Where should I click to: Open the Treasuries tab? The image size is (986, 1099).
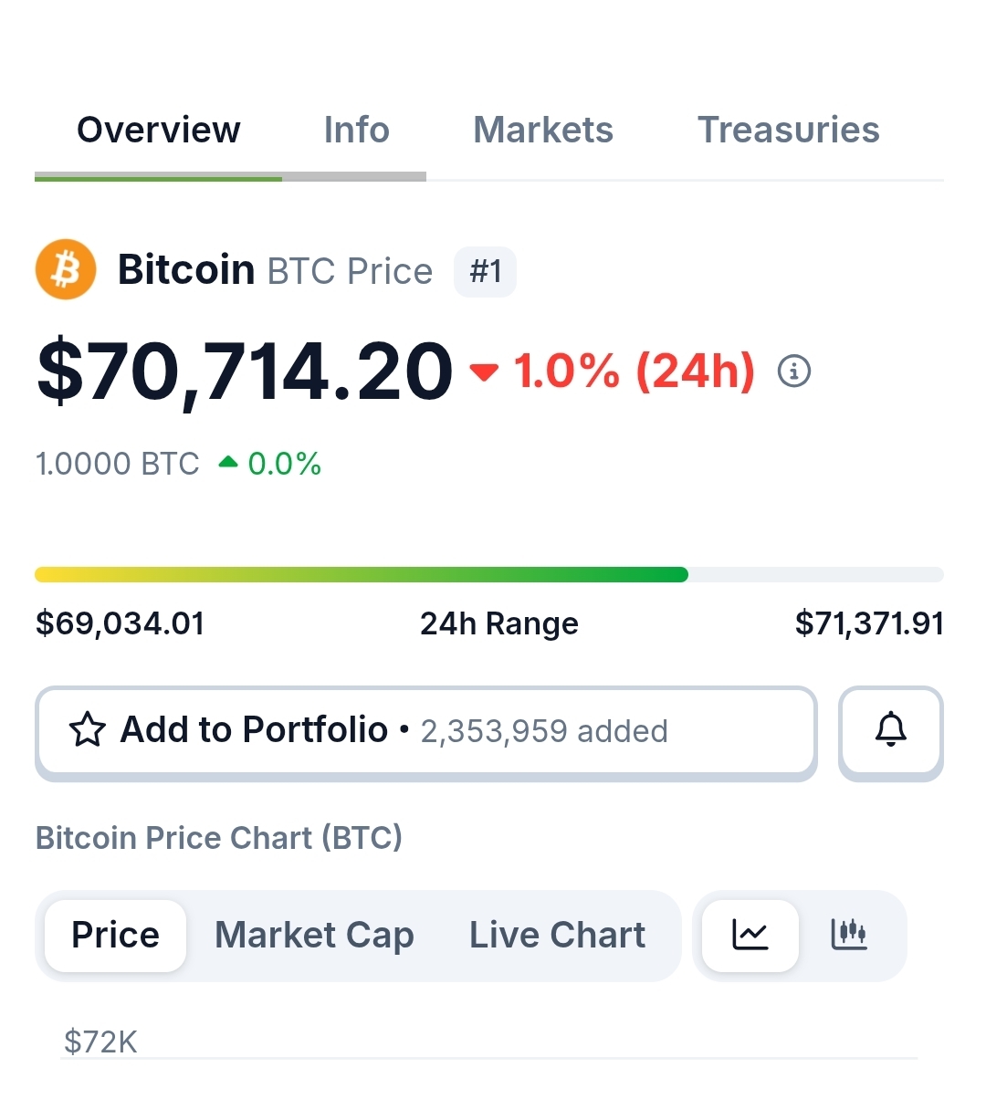788,131
